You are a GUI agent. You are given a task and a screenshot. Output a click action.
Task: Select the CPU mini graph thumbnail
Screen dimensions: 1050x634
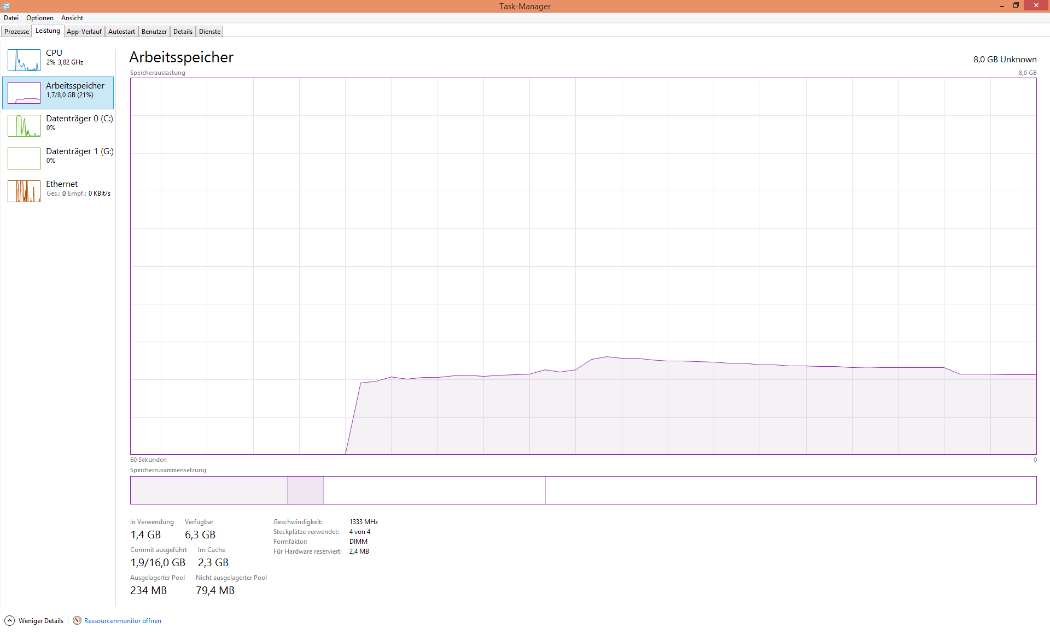coord(24,60)
